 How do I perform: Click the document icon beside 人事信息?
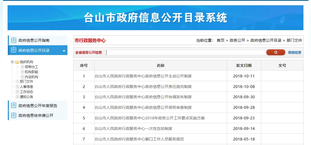[17, 87]
